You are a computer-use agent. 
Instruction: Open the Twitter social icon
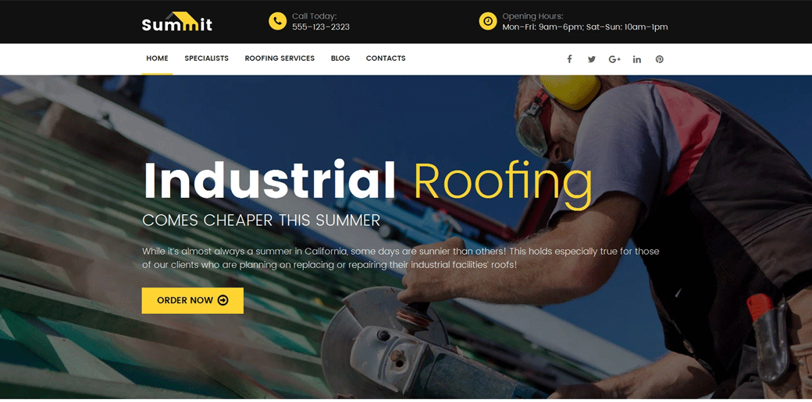point(591,59)
